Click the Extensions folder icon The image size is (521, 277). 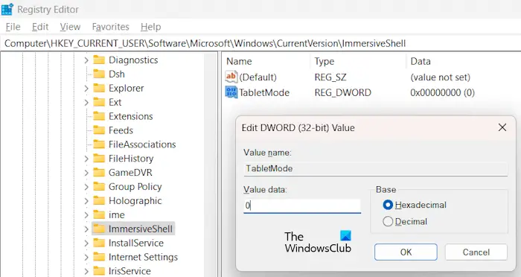pos(99,116)
